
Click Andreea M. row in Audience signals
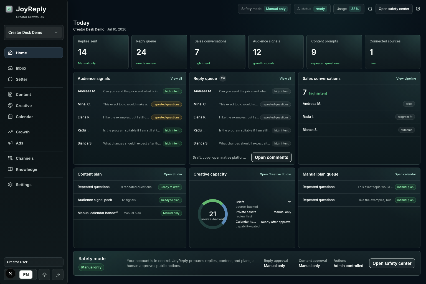[130, 91]
